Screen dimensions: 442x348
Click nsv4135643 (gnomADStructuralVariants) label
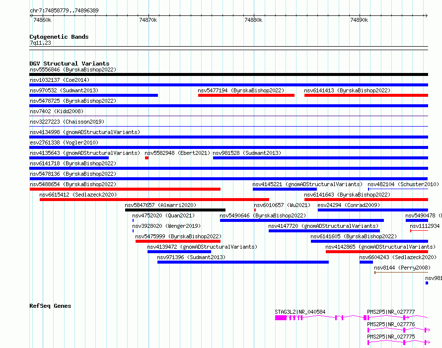[85, 153]
